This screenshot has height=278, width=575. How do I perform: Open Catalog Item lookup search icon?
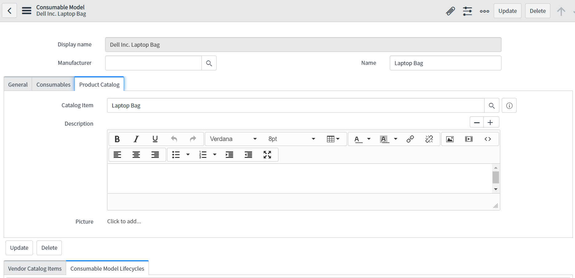tap(492, 105)
